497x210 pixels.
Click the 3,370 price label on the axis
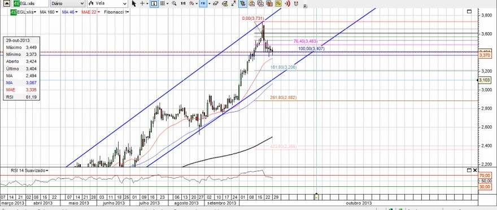[x=485, y=55]
